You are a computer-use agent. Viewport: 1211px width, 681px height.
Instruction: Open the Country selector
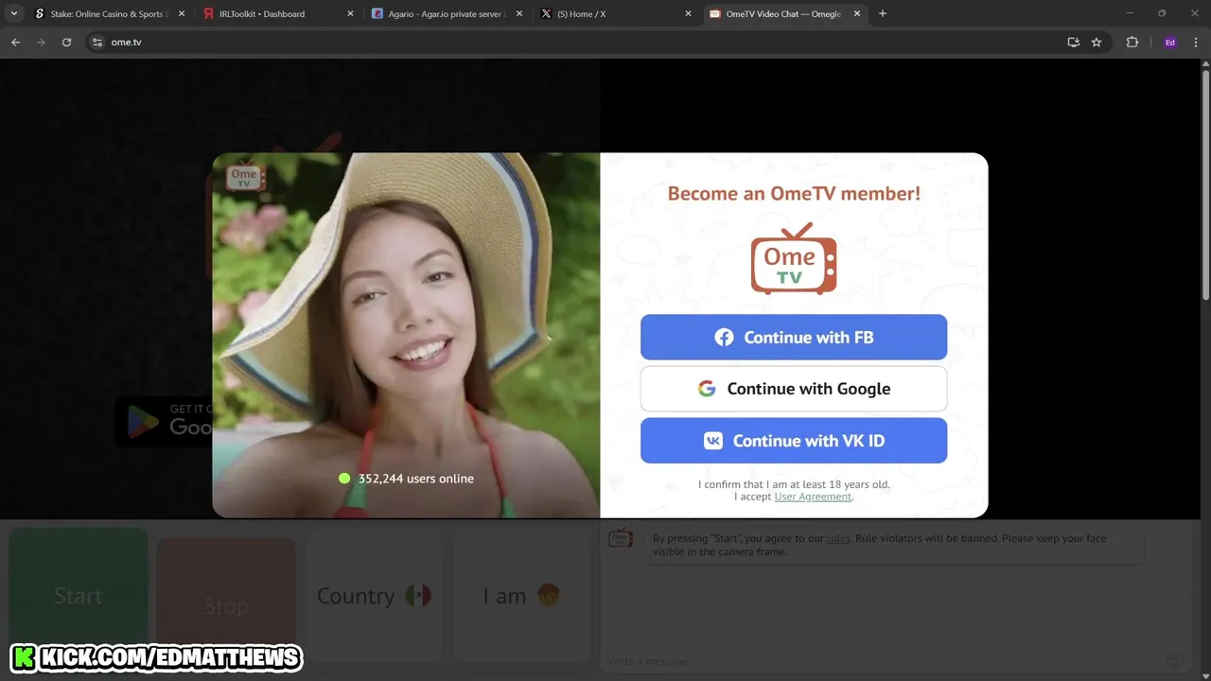[x=374, y=596]
